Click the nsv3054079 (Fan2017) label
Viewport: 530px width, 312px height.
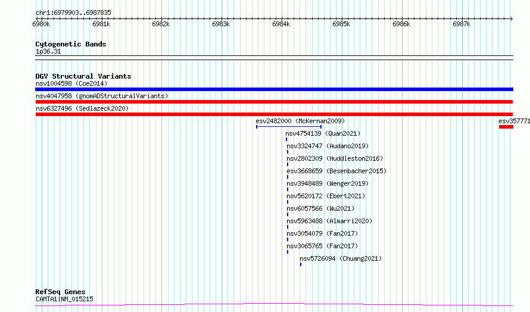pyautogui.click(x=322, y=233)
